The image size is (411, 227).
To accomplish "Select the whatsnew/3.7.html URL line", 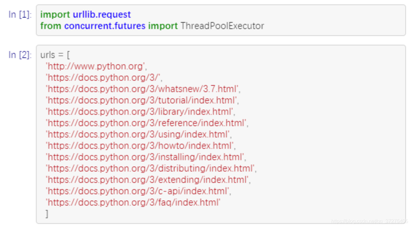I will 143,89.
